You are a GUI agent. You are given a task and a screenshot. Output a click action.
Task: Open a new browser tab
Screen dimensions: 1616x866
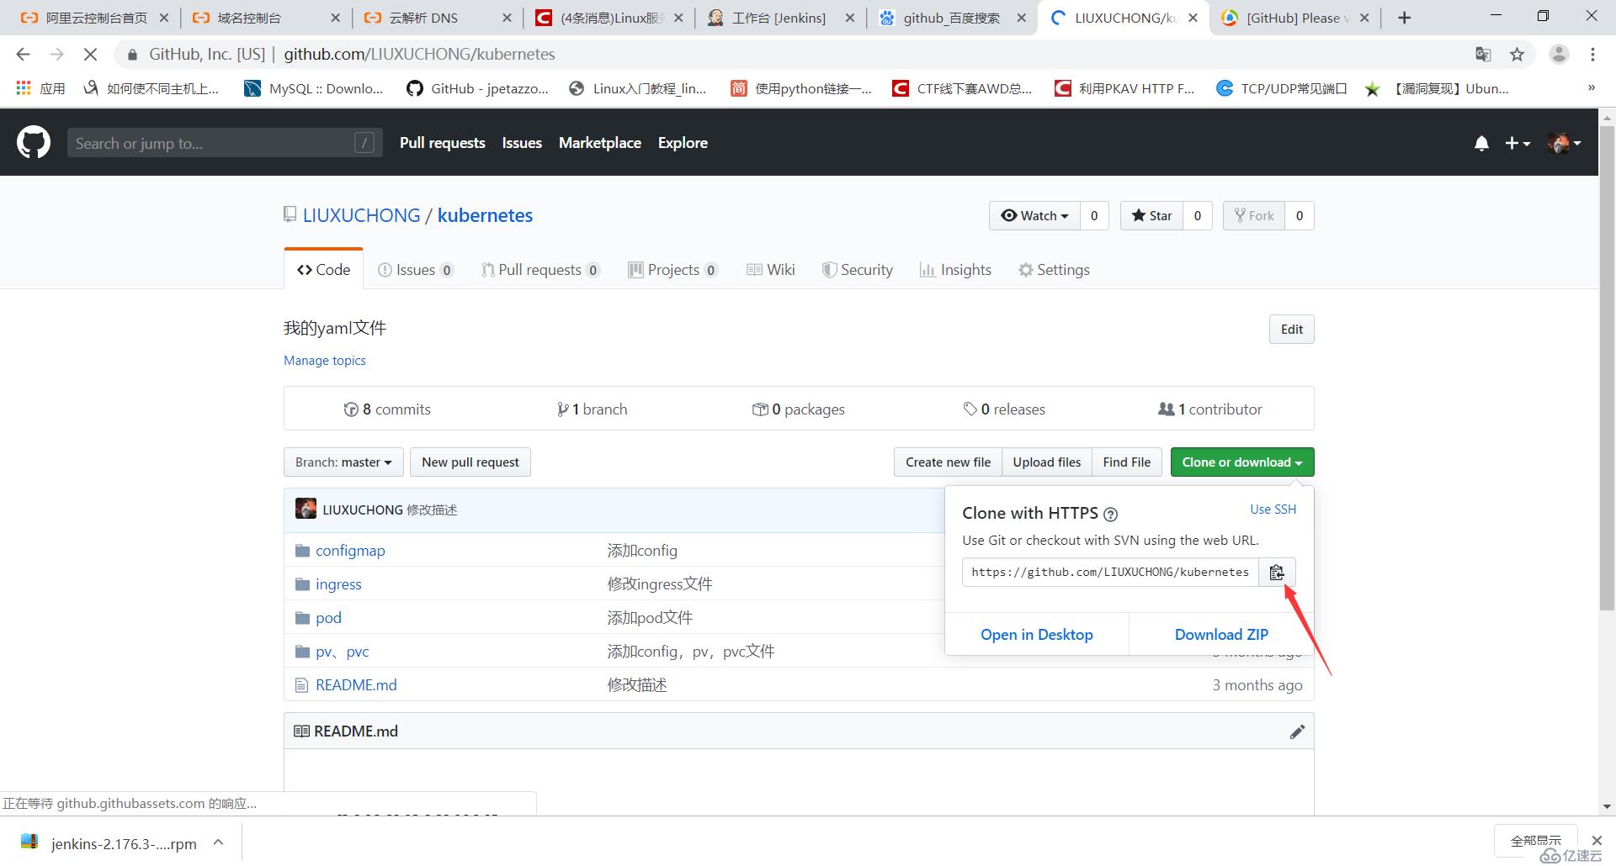coord(1404,18)
